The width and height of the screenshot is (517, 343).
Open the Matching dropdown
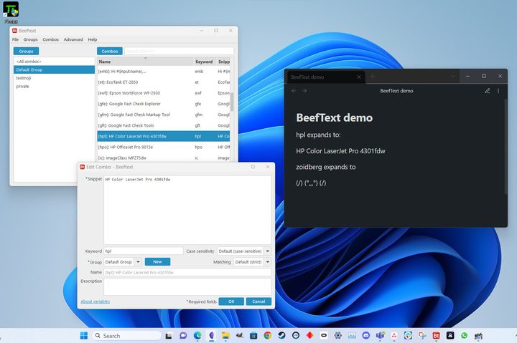252,262
